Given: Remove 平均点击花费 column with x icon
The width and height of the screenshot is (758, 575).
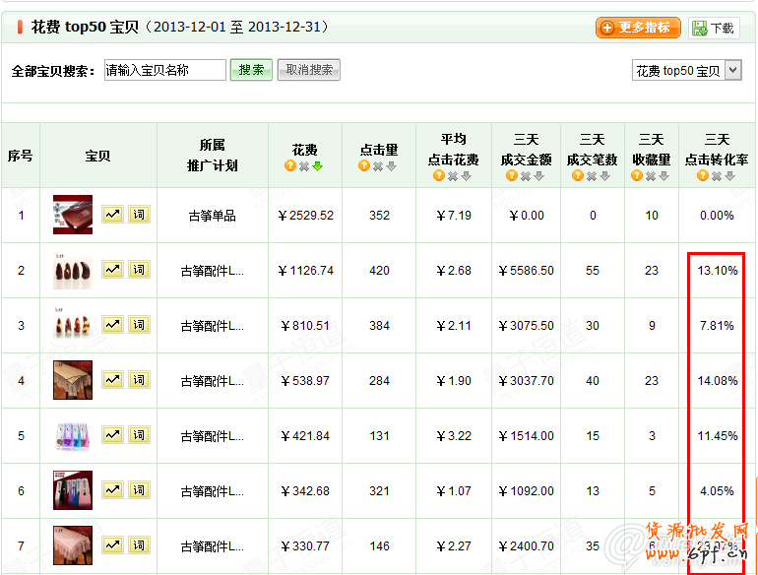Looking at the screenshot, I should [x=453, y=176].
